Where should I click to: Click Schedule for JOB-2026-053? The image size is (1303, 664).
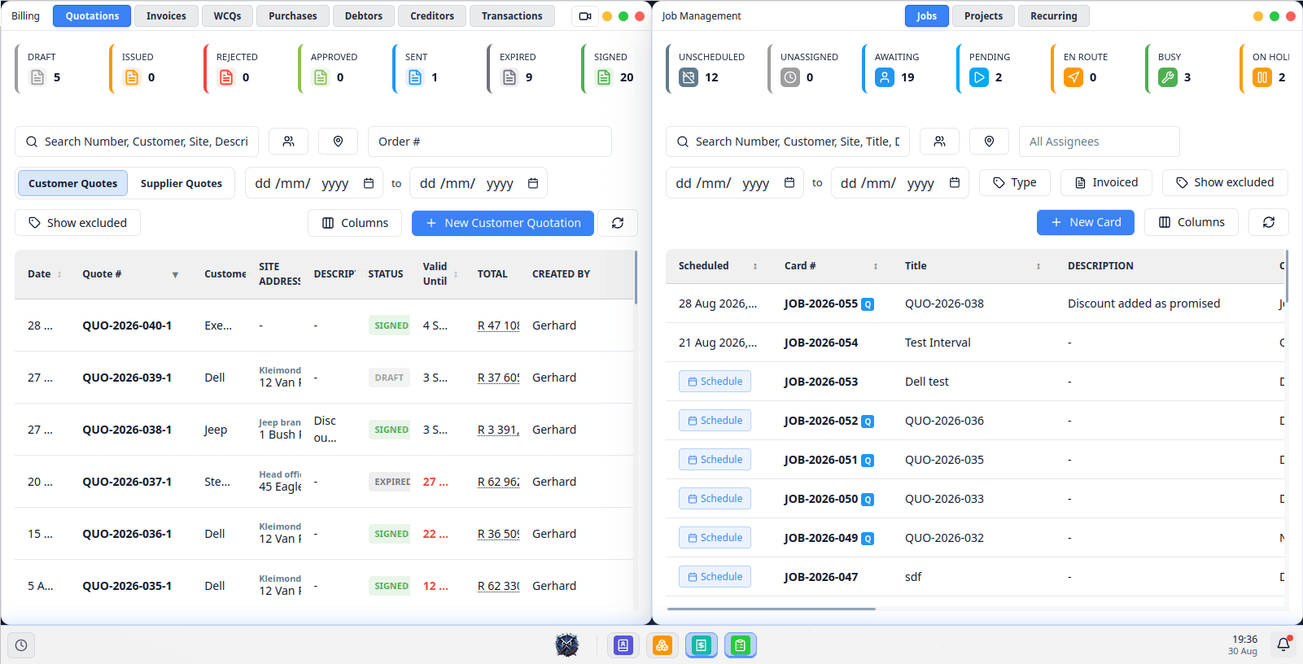(715, 382)
